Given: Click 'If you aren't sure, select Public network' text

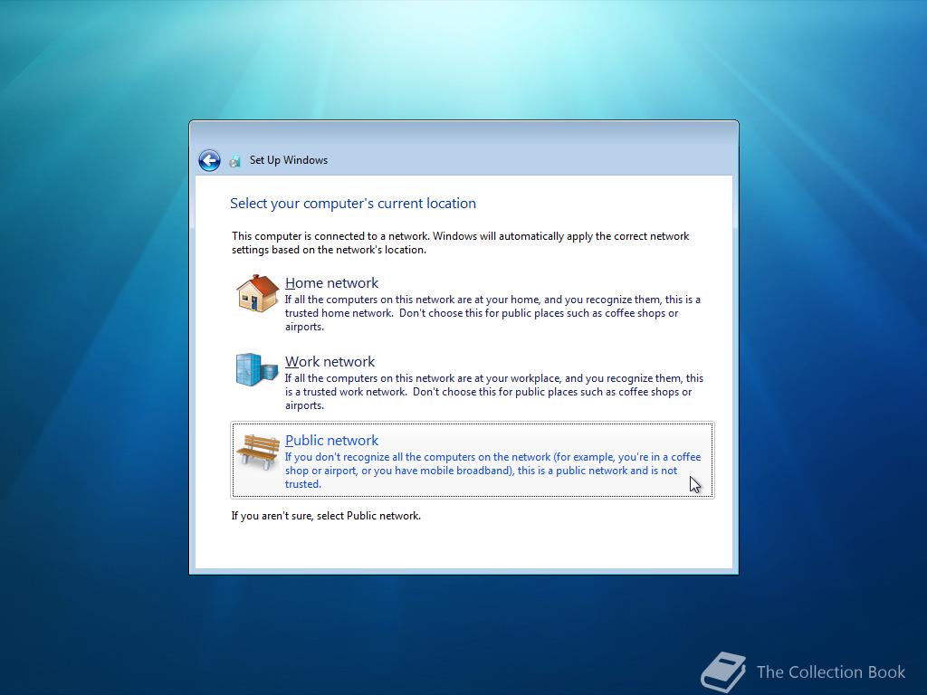Looking at the screenshot, I should coord(326,516).
